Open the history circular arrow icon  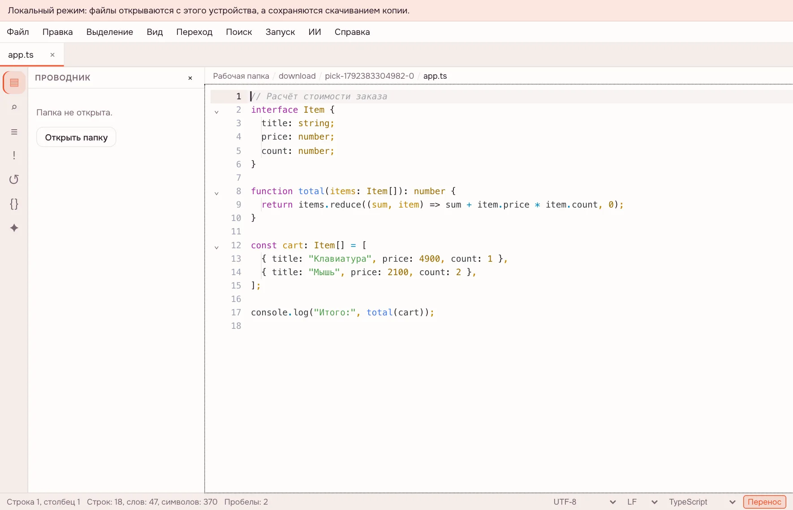[x=14, y=179]
